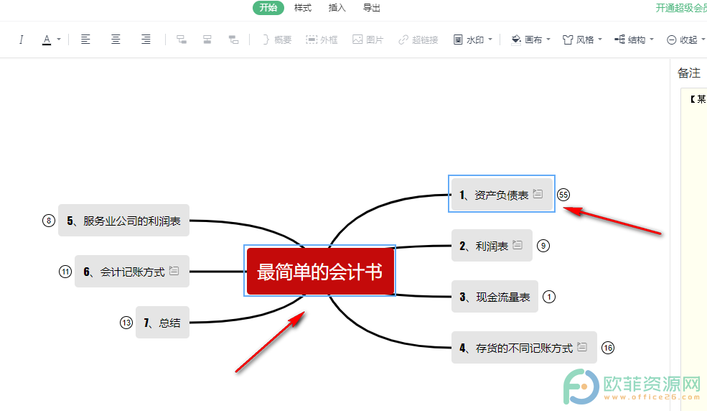Open the note icon on 资产负债表
The width and height of the screenshot is (707, 411).
[538, 193]
